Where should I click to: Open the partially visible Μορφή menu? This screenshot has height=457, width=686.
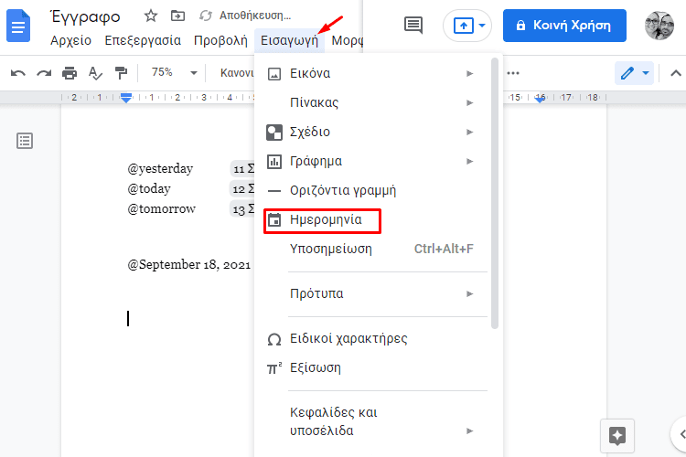(348, 40)
